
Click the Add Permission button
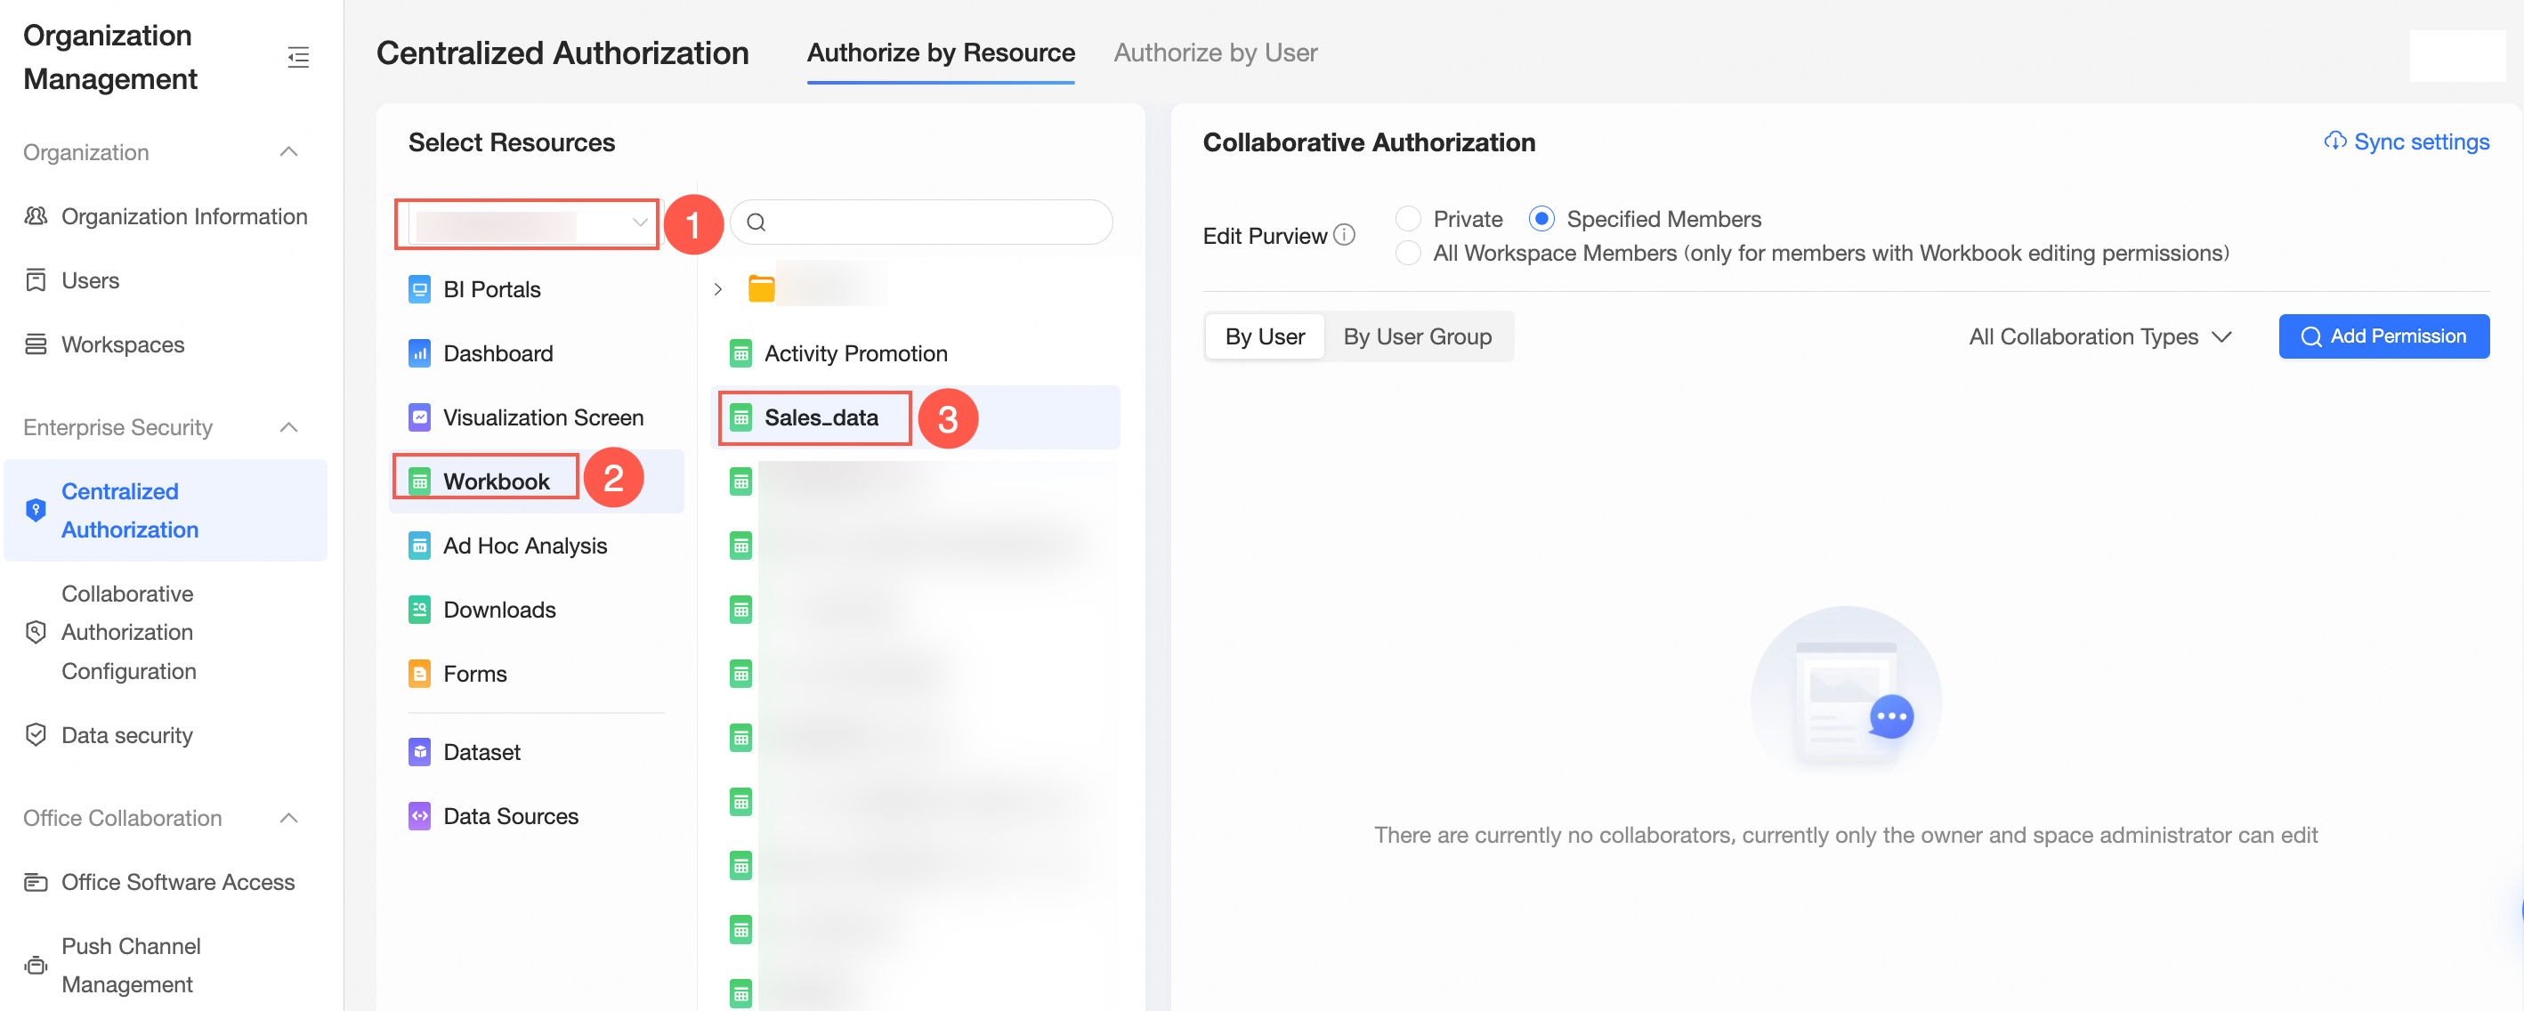click(2382, 337)
